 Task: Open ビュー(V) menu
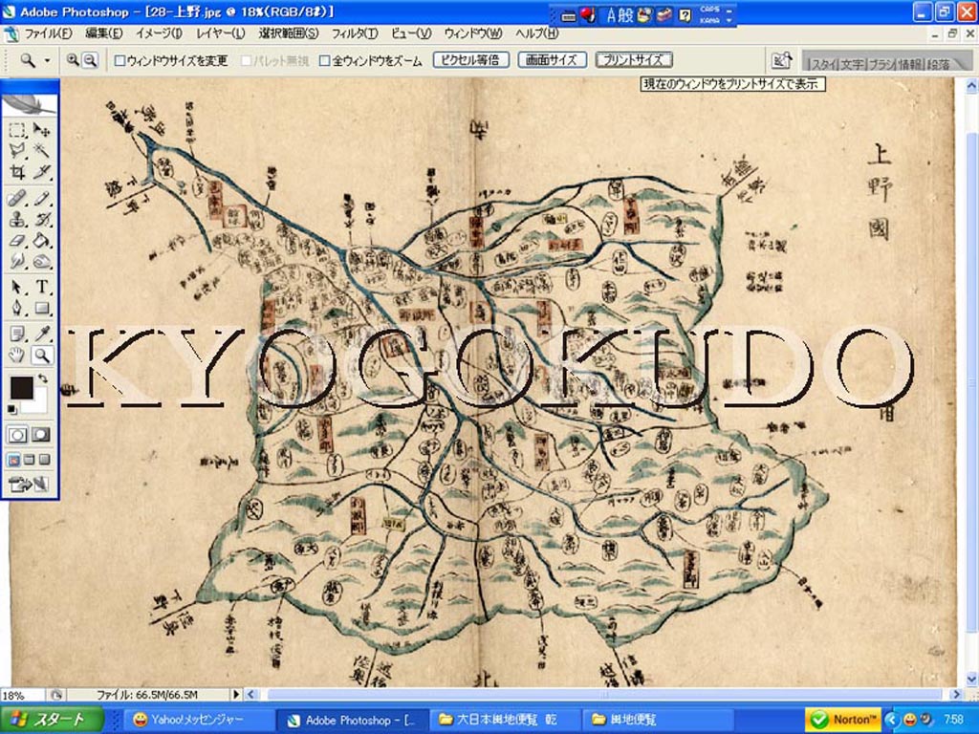tap(411, 33)
